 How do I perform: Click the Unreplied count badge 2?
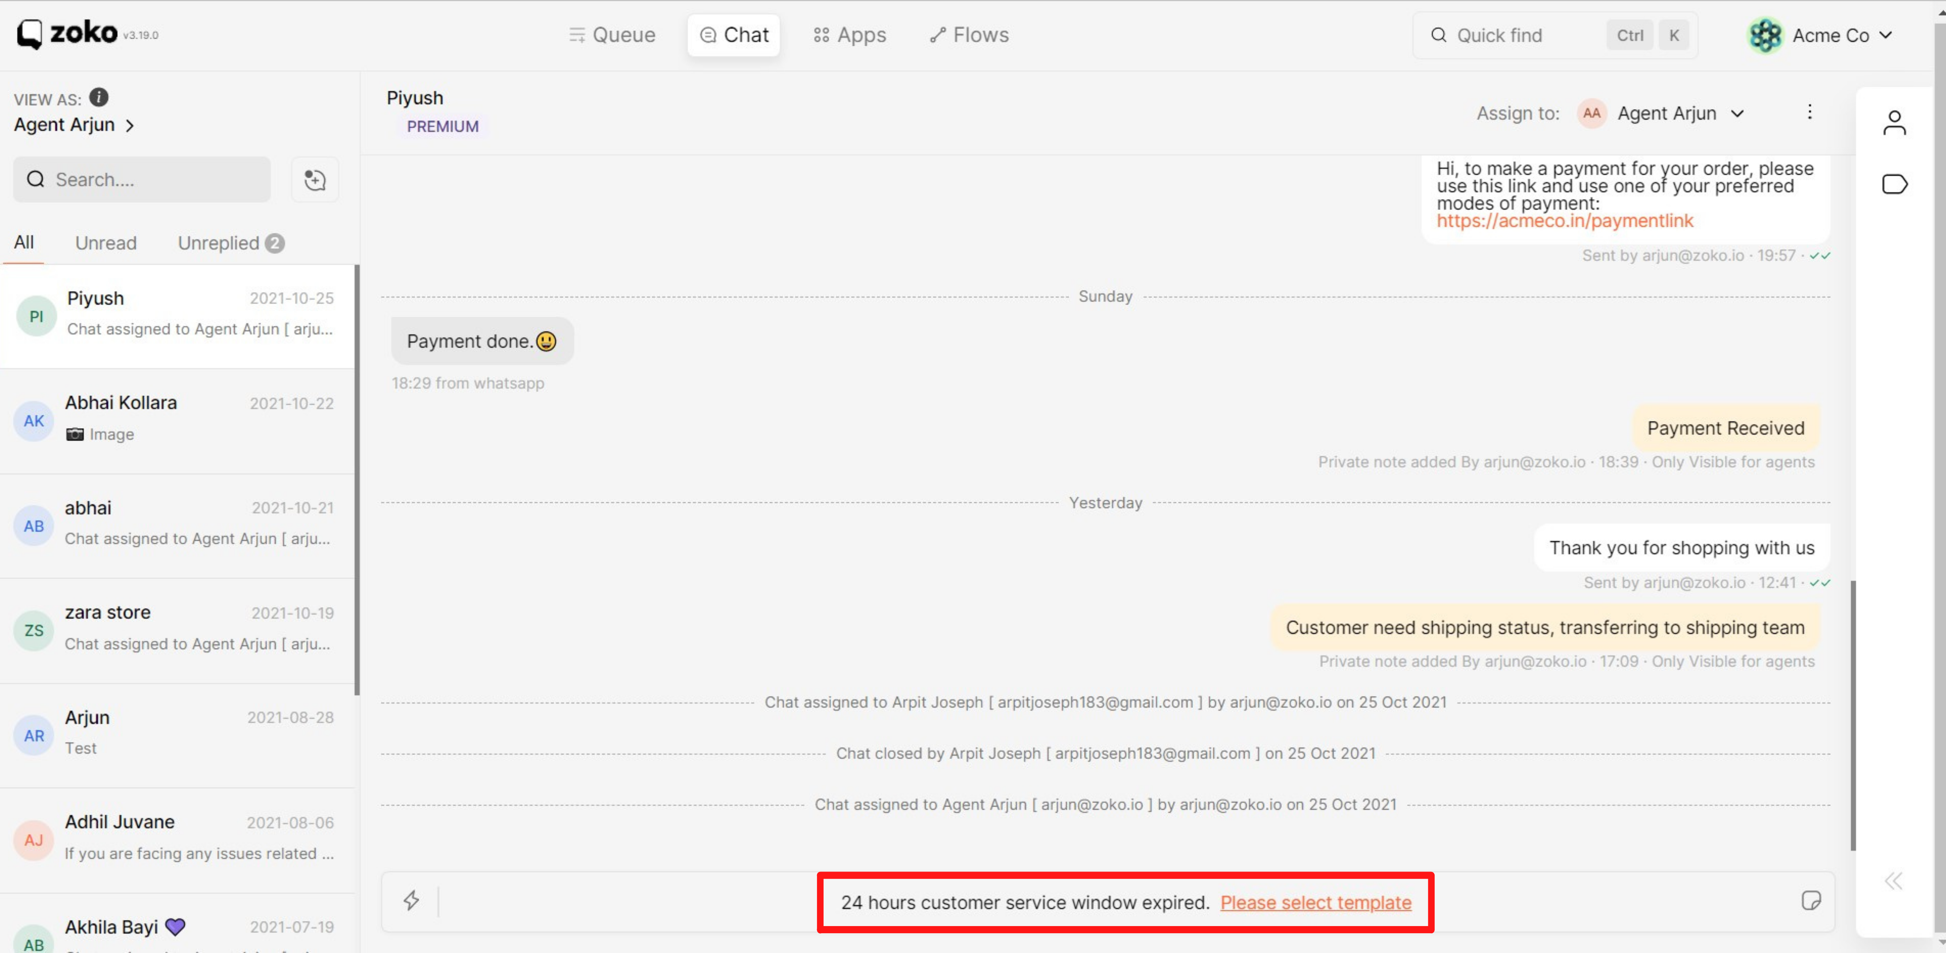pyautogui.click(x=275, y=243)
